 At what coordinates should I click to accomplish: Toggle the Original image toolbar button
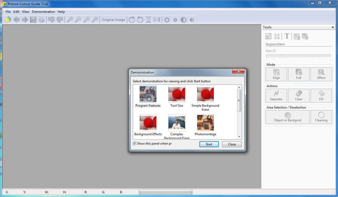point(113,20)
